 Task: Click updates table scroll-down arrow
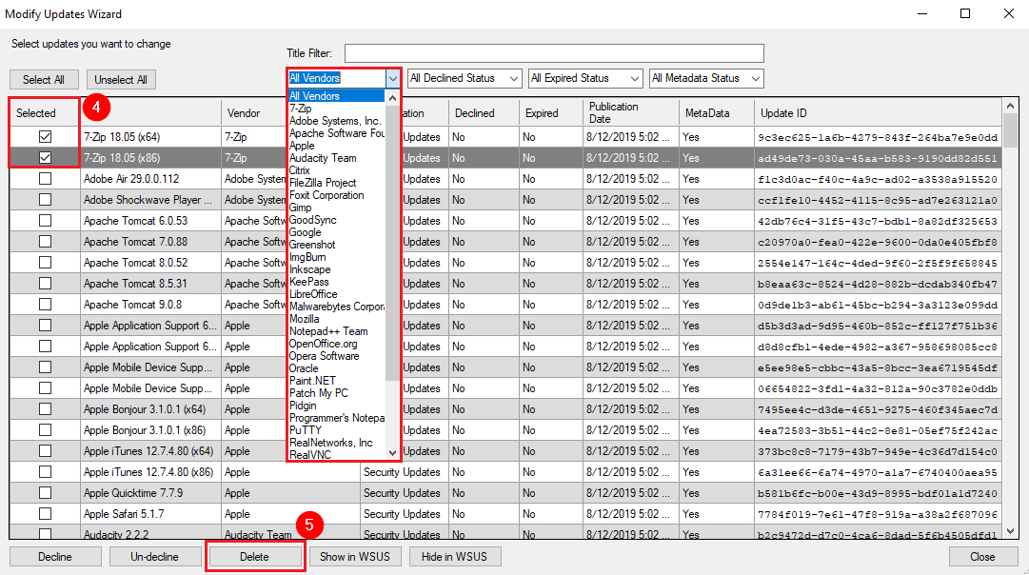click(x=1010, y=531)
